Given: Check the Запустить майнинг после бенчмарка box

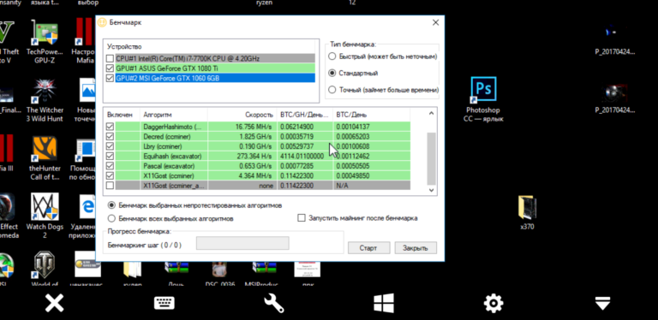Looking at the screenshot, I should pos(302,218).
